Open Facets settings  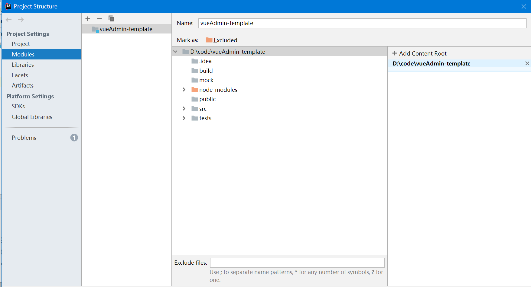coord(20,75)
